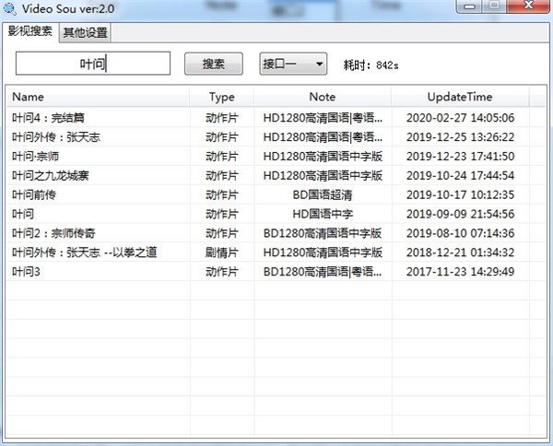The image size is (553, 446).
Task: Select the row 叶问外传：张天志
Action: pos(276,136)
